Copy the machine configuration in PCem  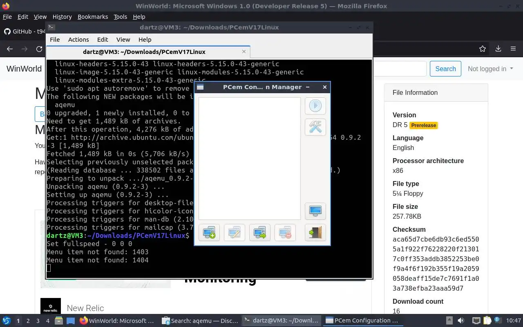coord(260,233)
